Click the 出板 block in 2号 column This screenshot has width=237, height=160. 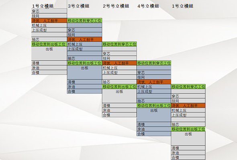coord(119,96)
